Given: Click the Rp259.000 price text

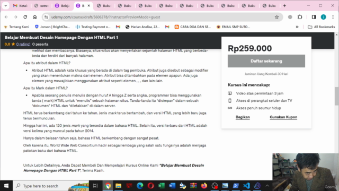Looking at the screenshot, I should click(x=249, y=48).
